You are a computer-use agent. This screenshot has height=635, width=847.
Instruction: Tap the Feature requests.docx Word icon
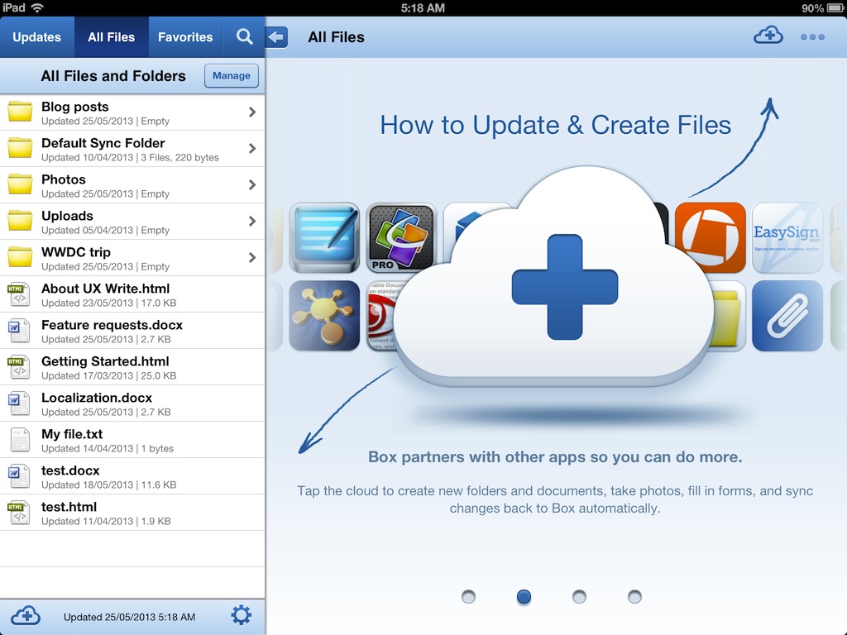point(19,331)
